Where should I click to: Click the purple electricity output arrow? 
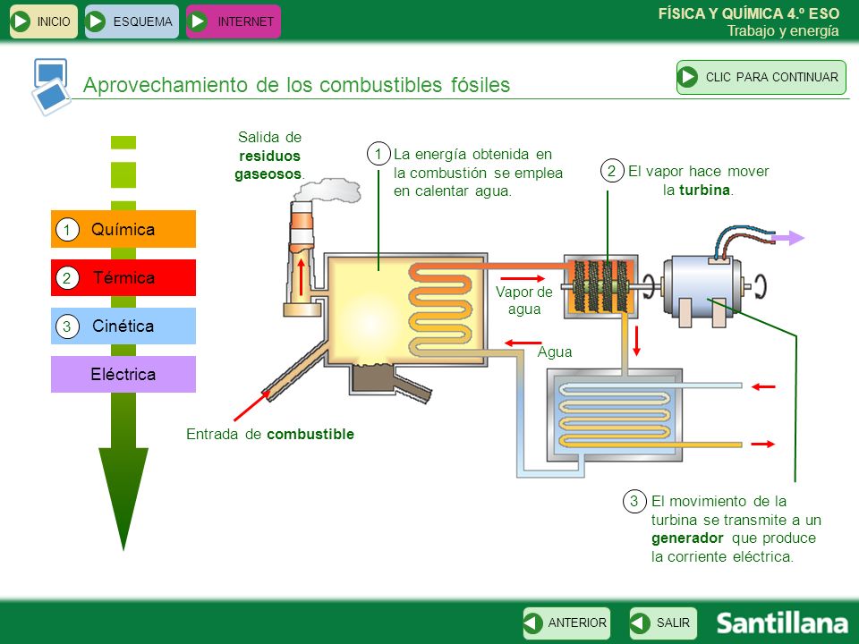click(788, 238)
